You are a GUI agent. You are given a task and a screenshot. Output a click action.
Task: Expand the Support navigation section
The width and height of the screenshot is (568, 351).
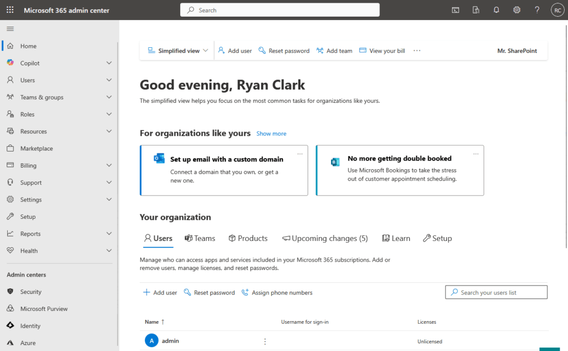click(109, 182)
